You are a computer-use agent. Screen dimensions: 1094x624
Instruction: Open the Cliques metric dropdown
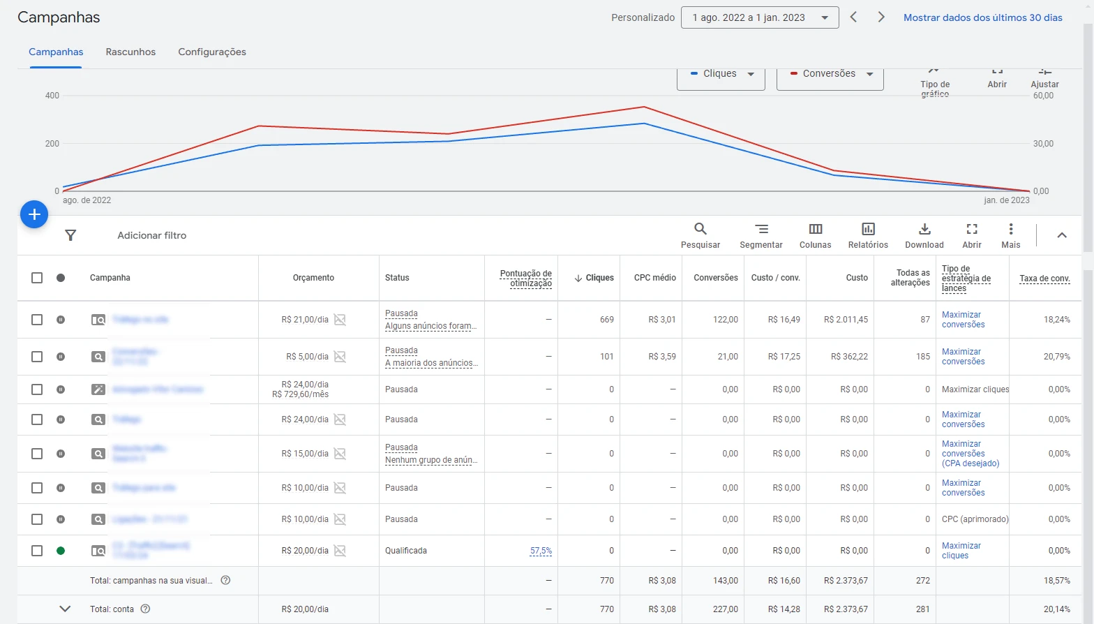click(721, 74)
